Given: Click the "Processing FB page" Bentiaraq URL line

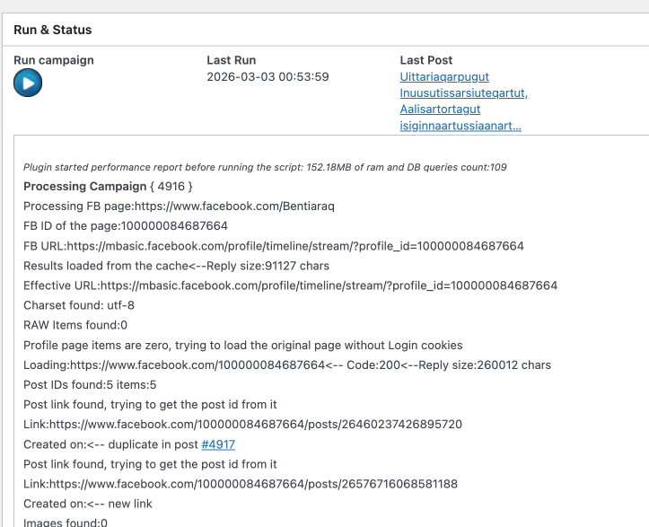Looking at the screenshot, I should 179,206.
